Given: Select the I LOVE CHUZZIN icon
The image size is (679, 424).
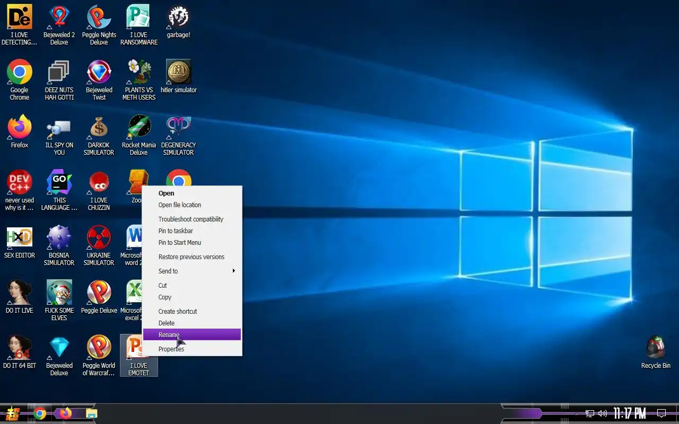Looking at the screenshot, I should 99,190.
